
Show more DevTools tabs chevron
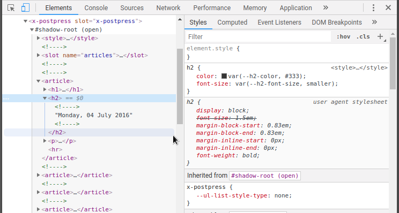(326, 7)
